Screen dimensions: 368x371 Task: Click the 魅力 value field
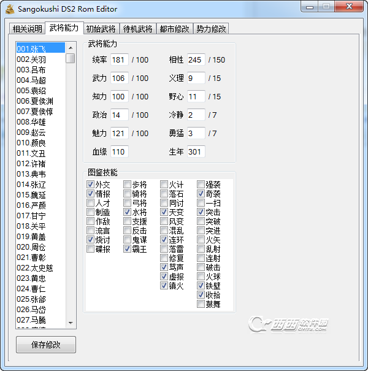coord(120,133)
